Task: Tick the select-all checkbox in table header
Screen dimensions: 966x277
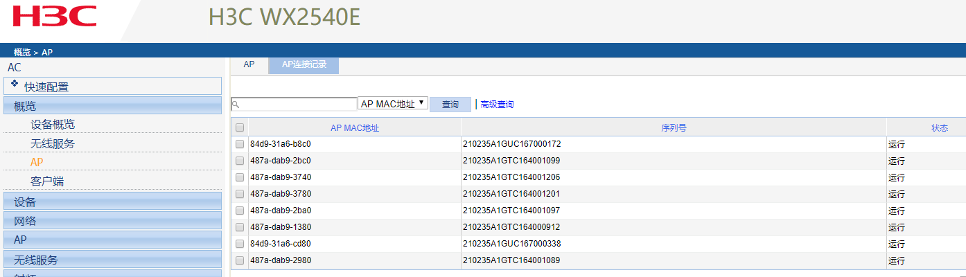Action: click(x=240, y=127)
